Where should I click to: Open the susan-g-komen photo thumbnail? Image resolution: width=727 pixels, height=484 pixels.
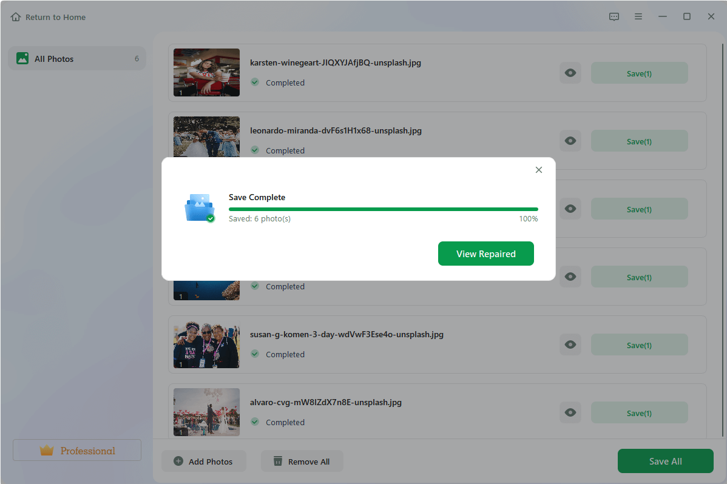tap(206, 344)
